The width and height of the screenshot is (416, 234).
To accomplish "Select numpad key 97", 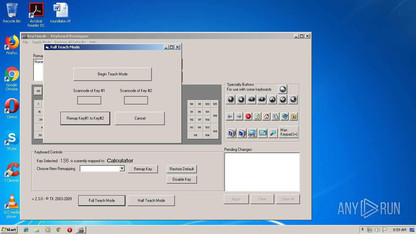I will coord(200,120).
